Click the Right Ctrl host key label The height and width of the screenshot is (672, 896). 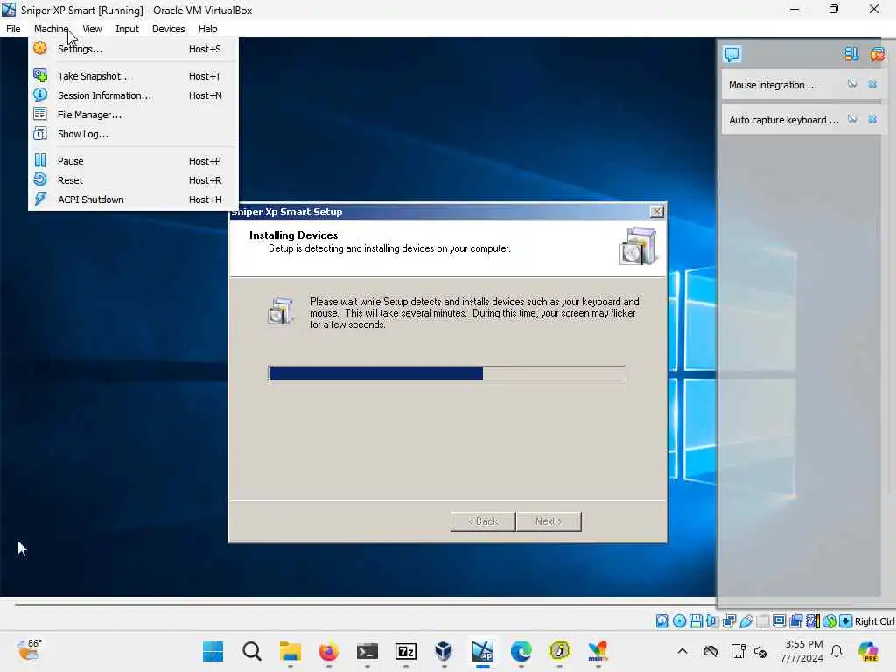click(x=874, y=621)
